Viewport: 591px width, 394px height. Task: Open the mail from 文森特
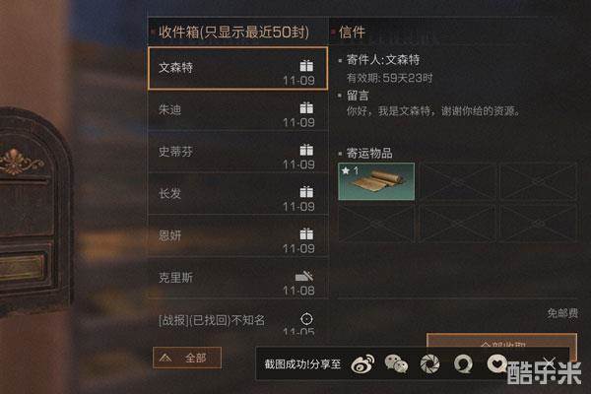[237, 68]
